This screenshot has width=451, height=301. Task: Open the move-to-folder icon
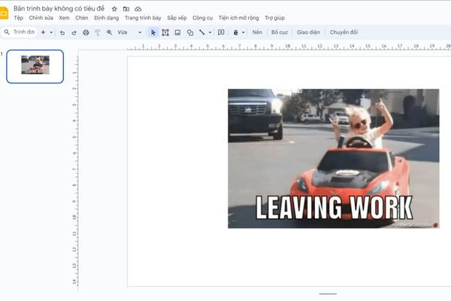126,9
